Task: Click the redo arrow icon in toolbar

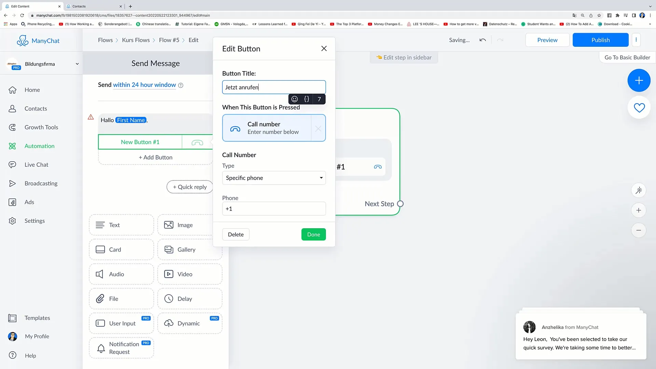Action: point(500,40)
